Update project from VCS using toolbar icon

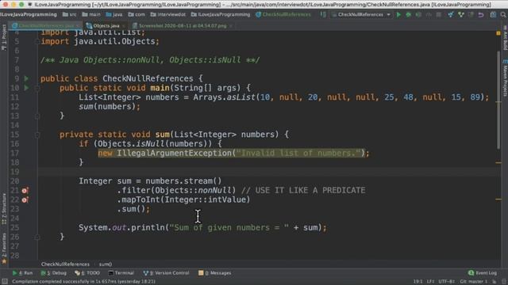point(451,14)
